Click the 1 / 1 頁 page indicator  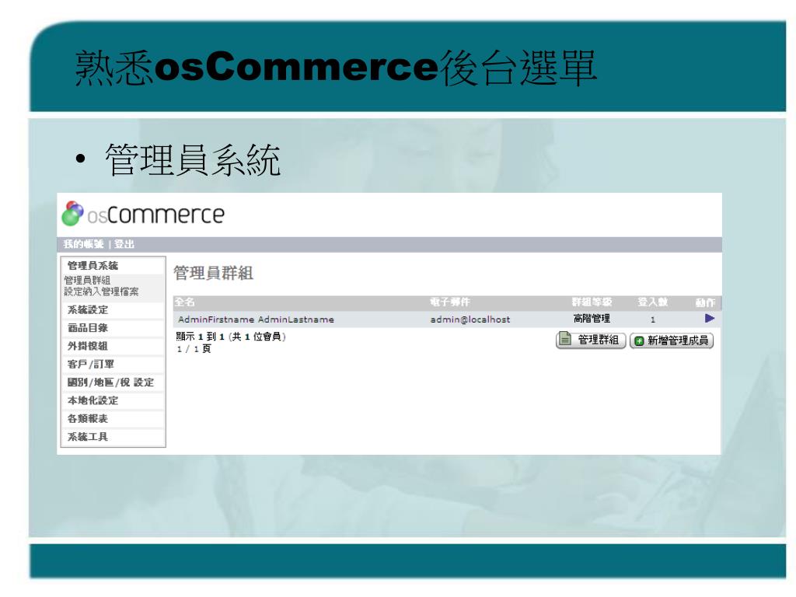tap(194, 349)
